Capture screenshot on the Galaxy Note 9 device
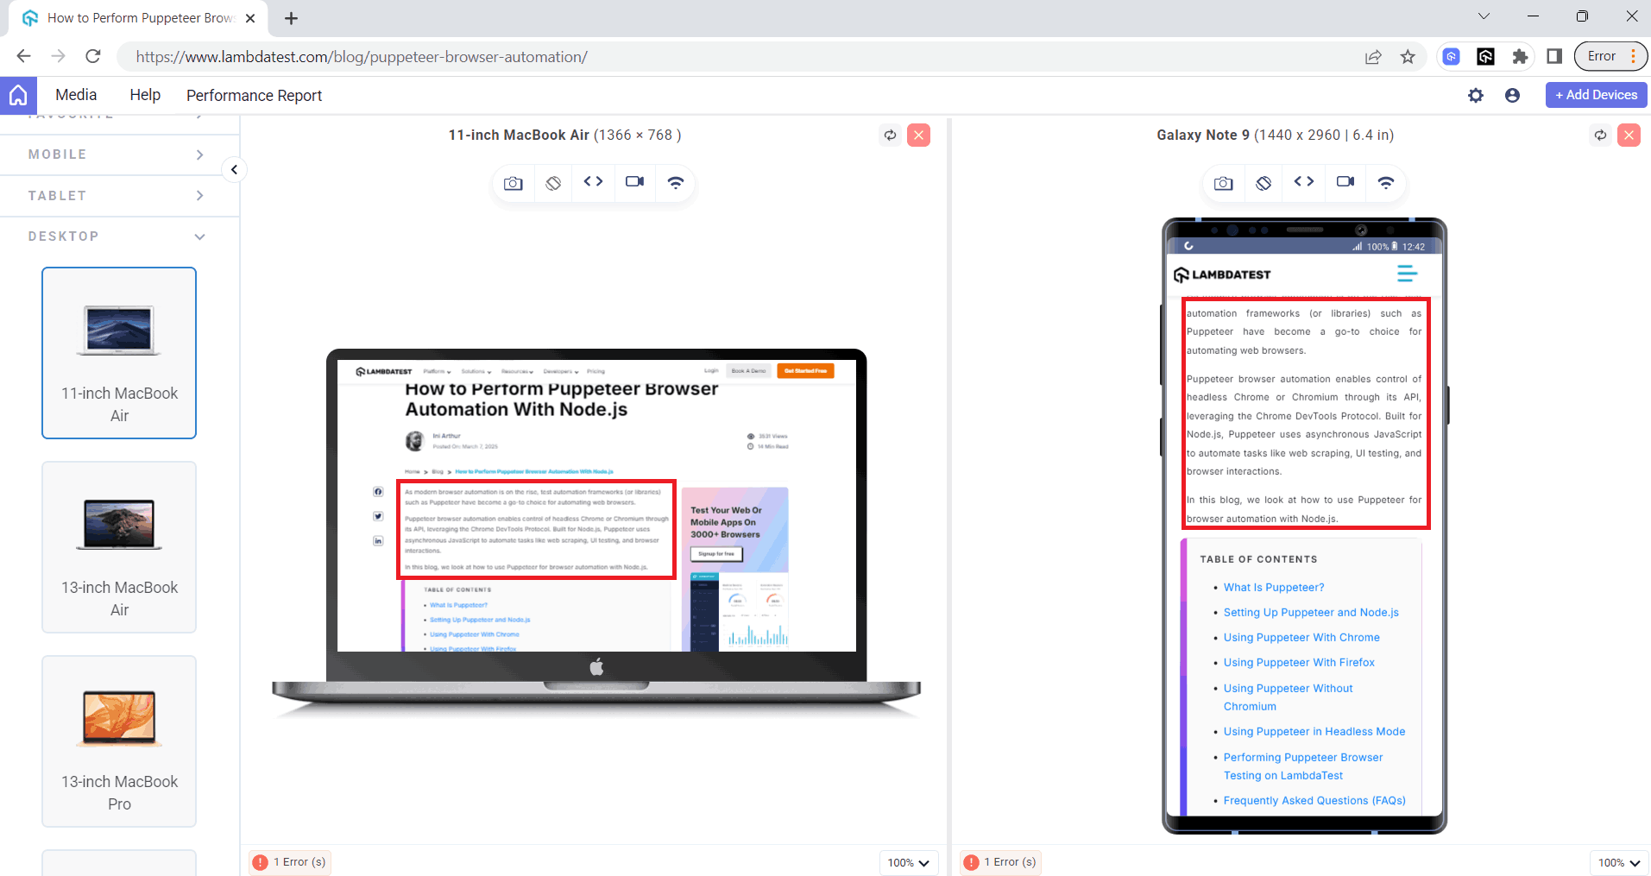Screen dimensions: 1651x876 [1223, 183]
